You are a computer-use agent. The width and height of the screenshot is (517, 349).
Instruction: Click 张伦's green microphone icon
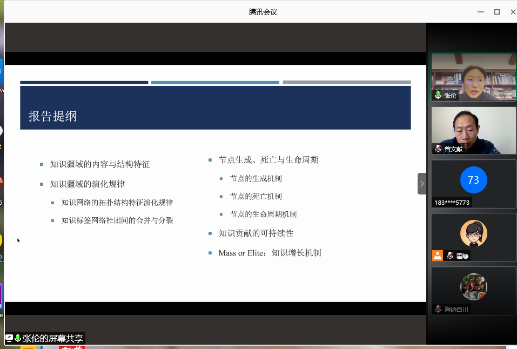coord(438,96)
